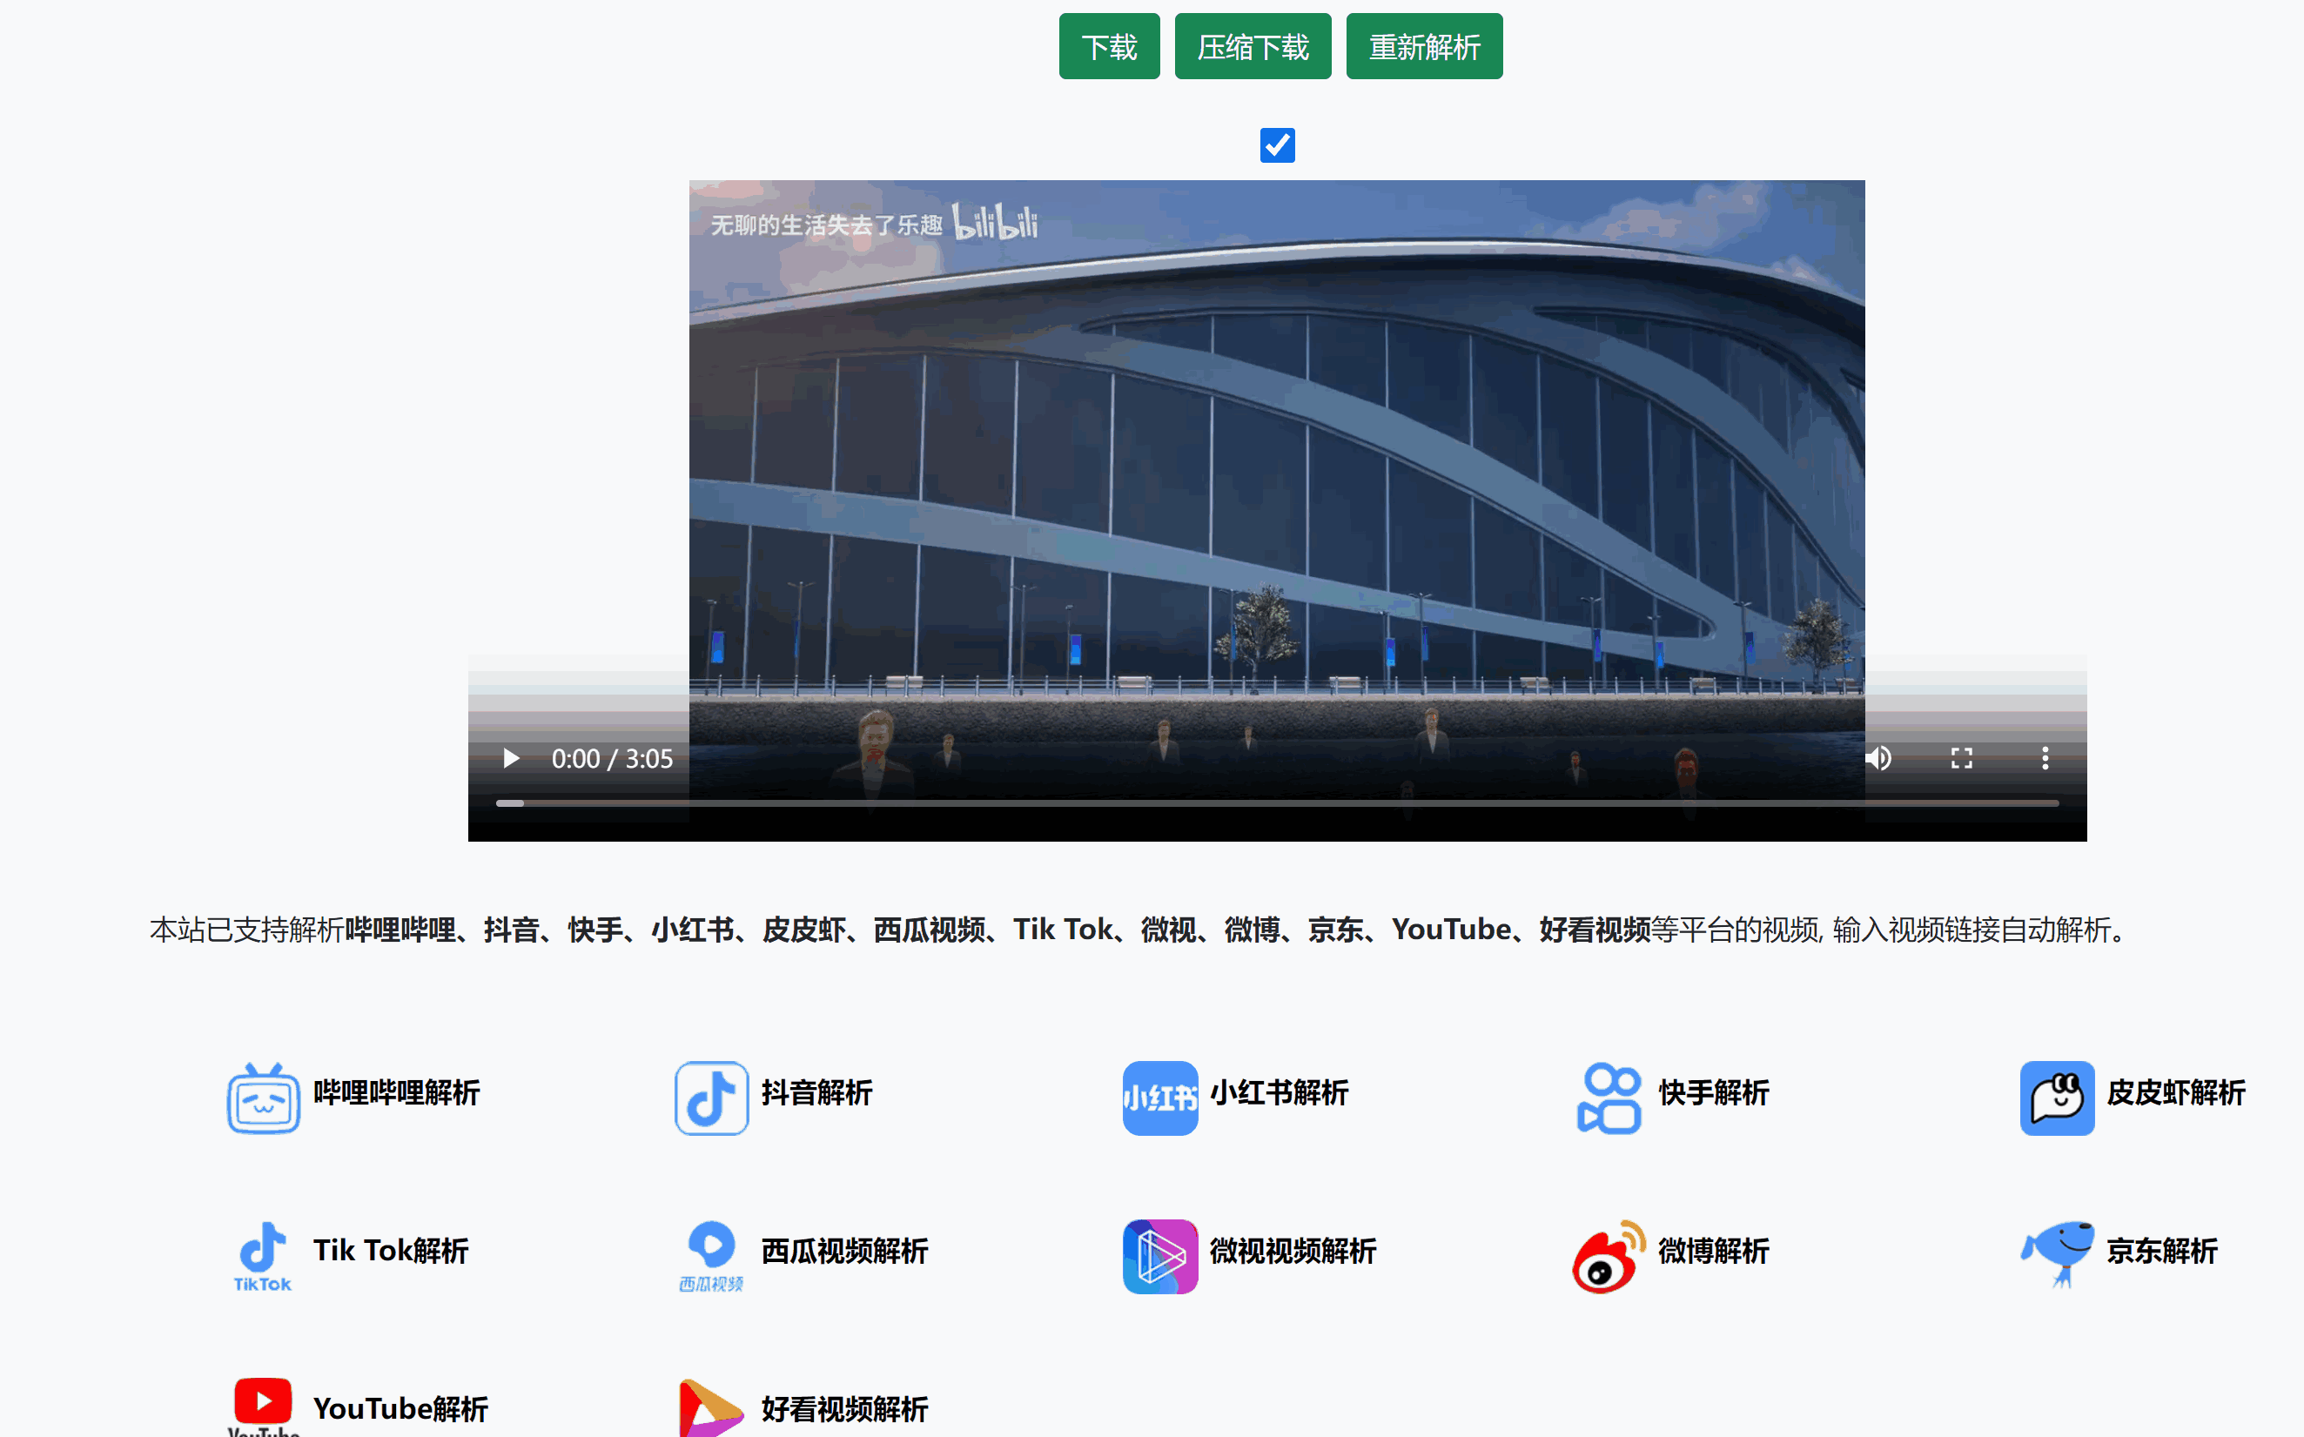This screenshot has width=2304, height=1437.
Task: Play the video
Action: click(511, 758)
